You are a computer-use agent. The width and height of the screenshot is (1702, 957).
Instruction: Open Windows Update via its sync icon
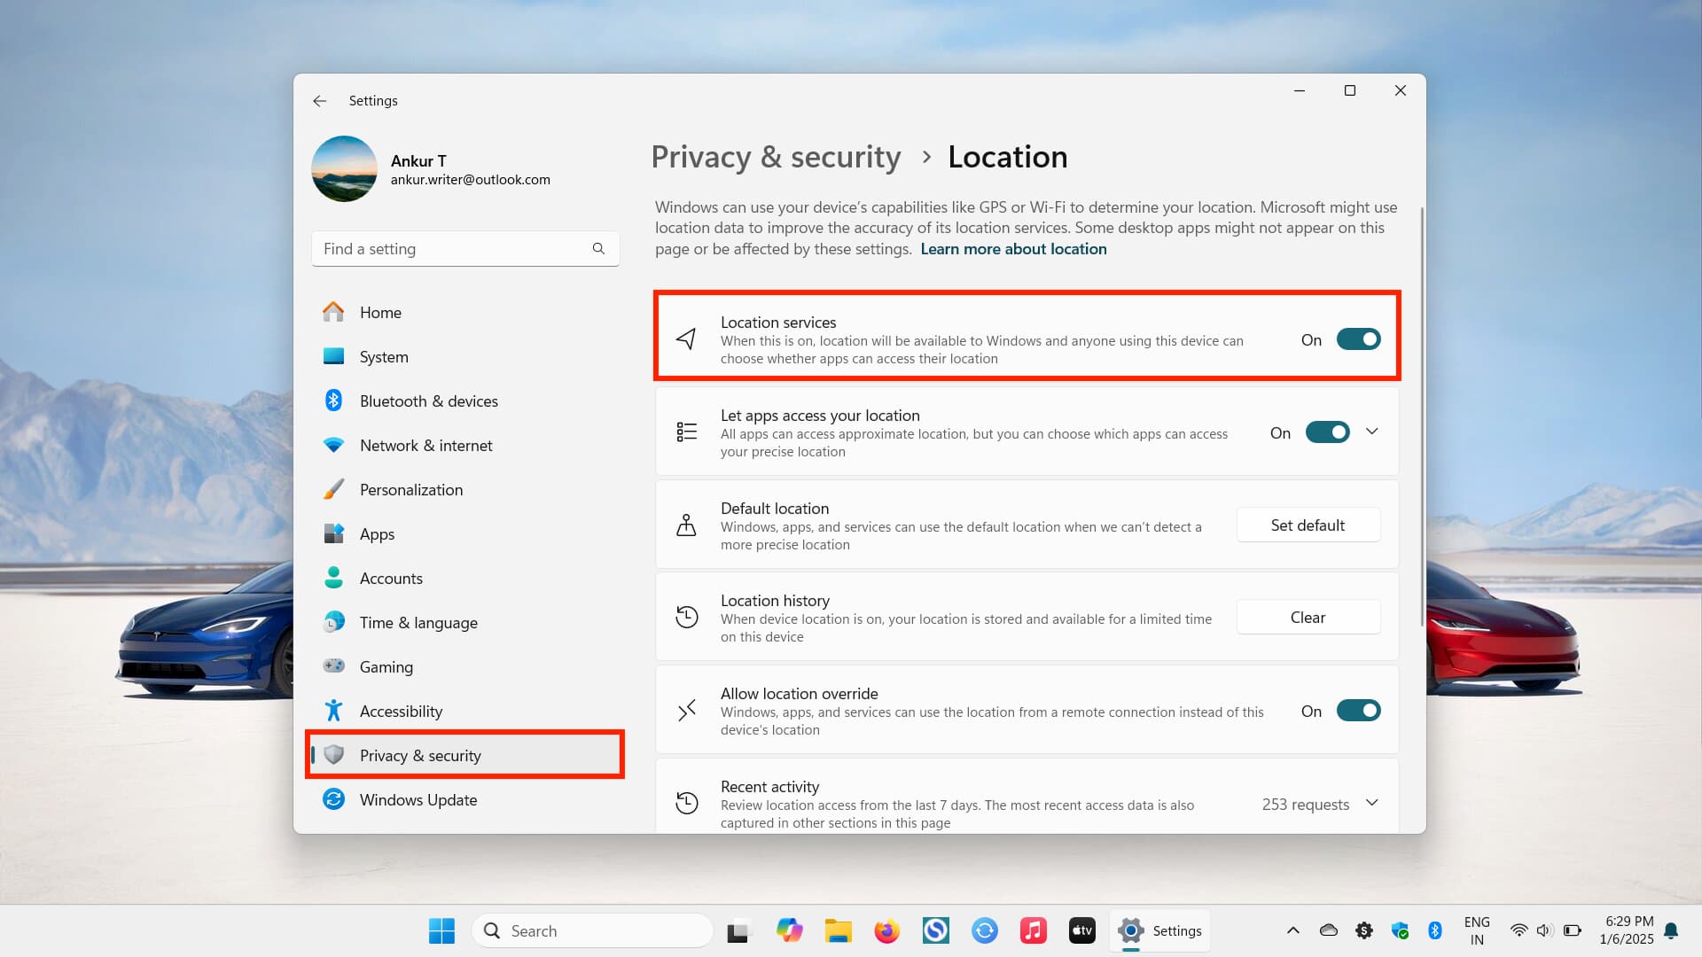(334, 799)
